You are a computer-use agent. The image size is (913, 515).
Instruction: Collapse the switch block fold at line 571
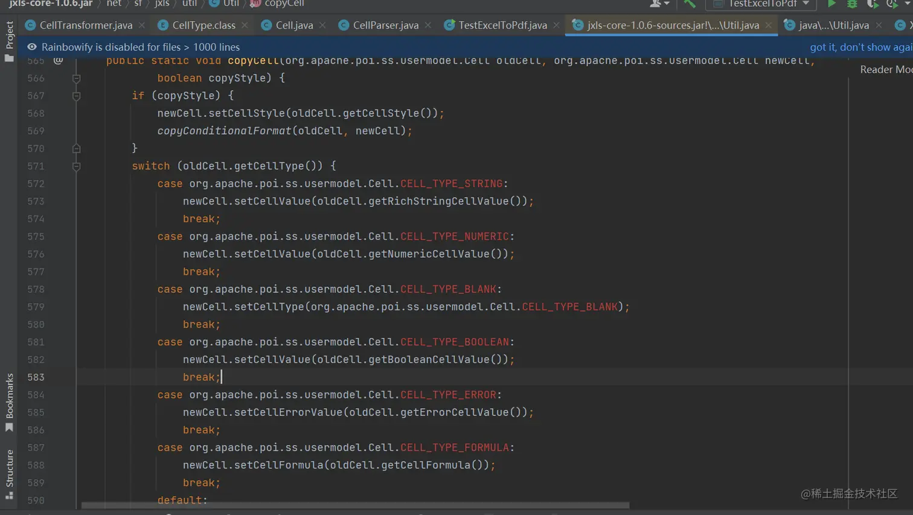[76, 166]
